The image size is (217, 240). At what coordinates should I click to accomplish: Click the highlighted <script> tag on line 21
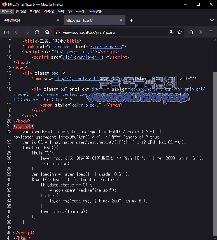pyautogui.click(x=24, y=126)
